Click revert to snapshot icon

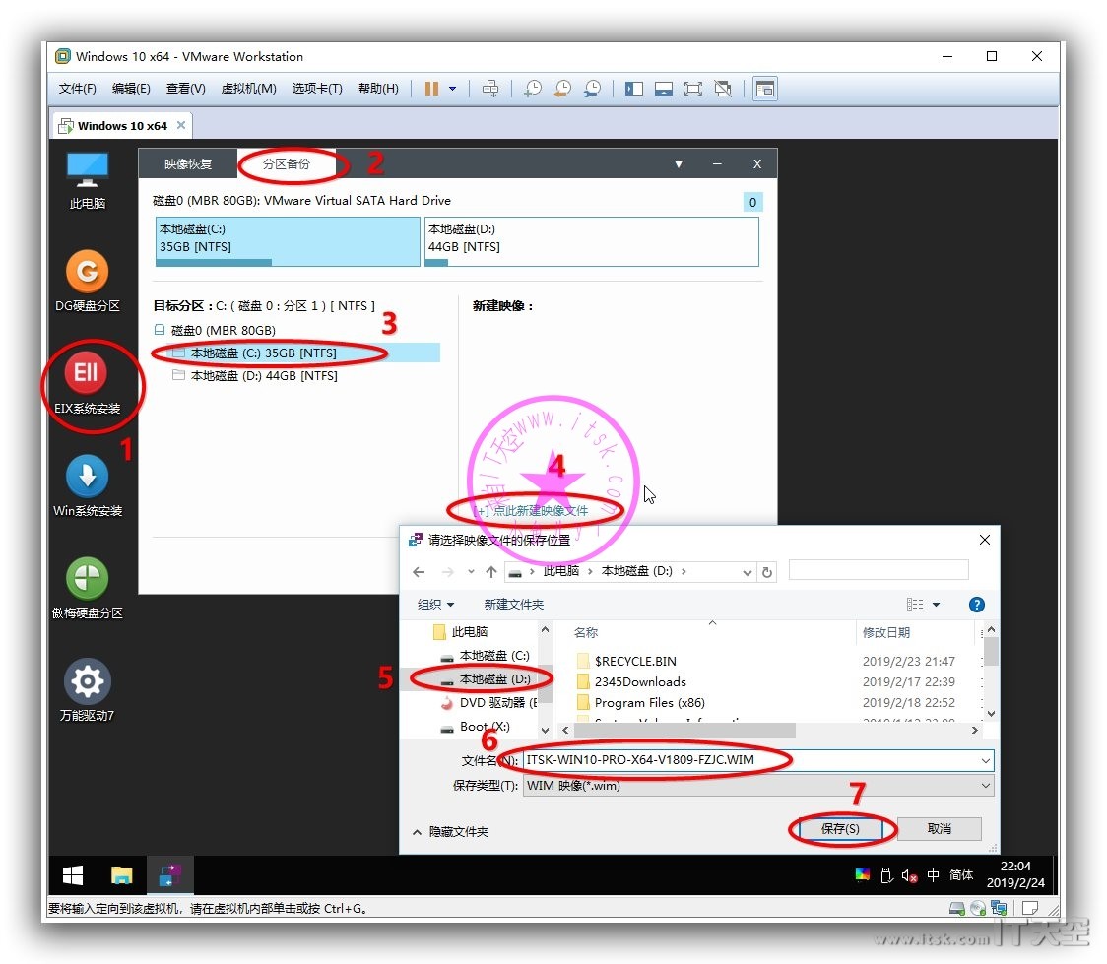[562, 89]
